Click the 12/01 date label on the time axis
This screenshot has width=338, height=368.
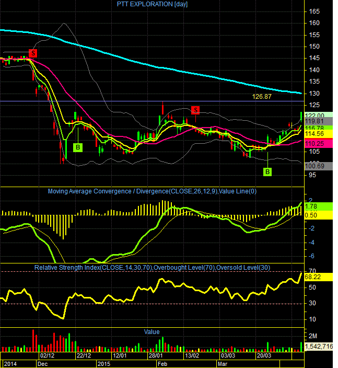coord(120,355)
